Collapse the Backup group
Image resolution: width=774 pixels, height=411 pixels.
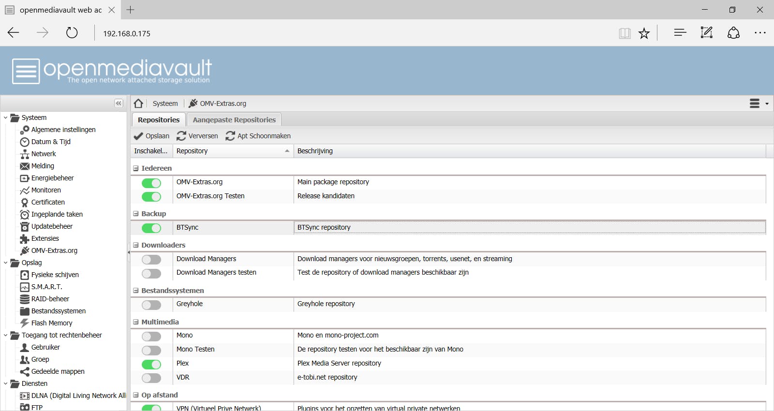click(136, 214)
